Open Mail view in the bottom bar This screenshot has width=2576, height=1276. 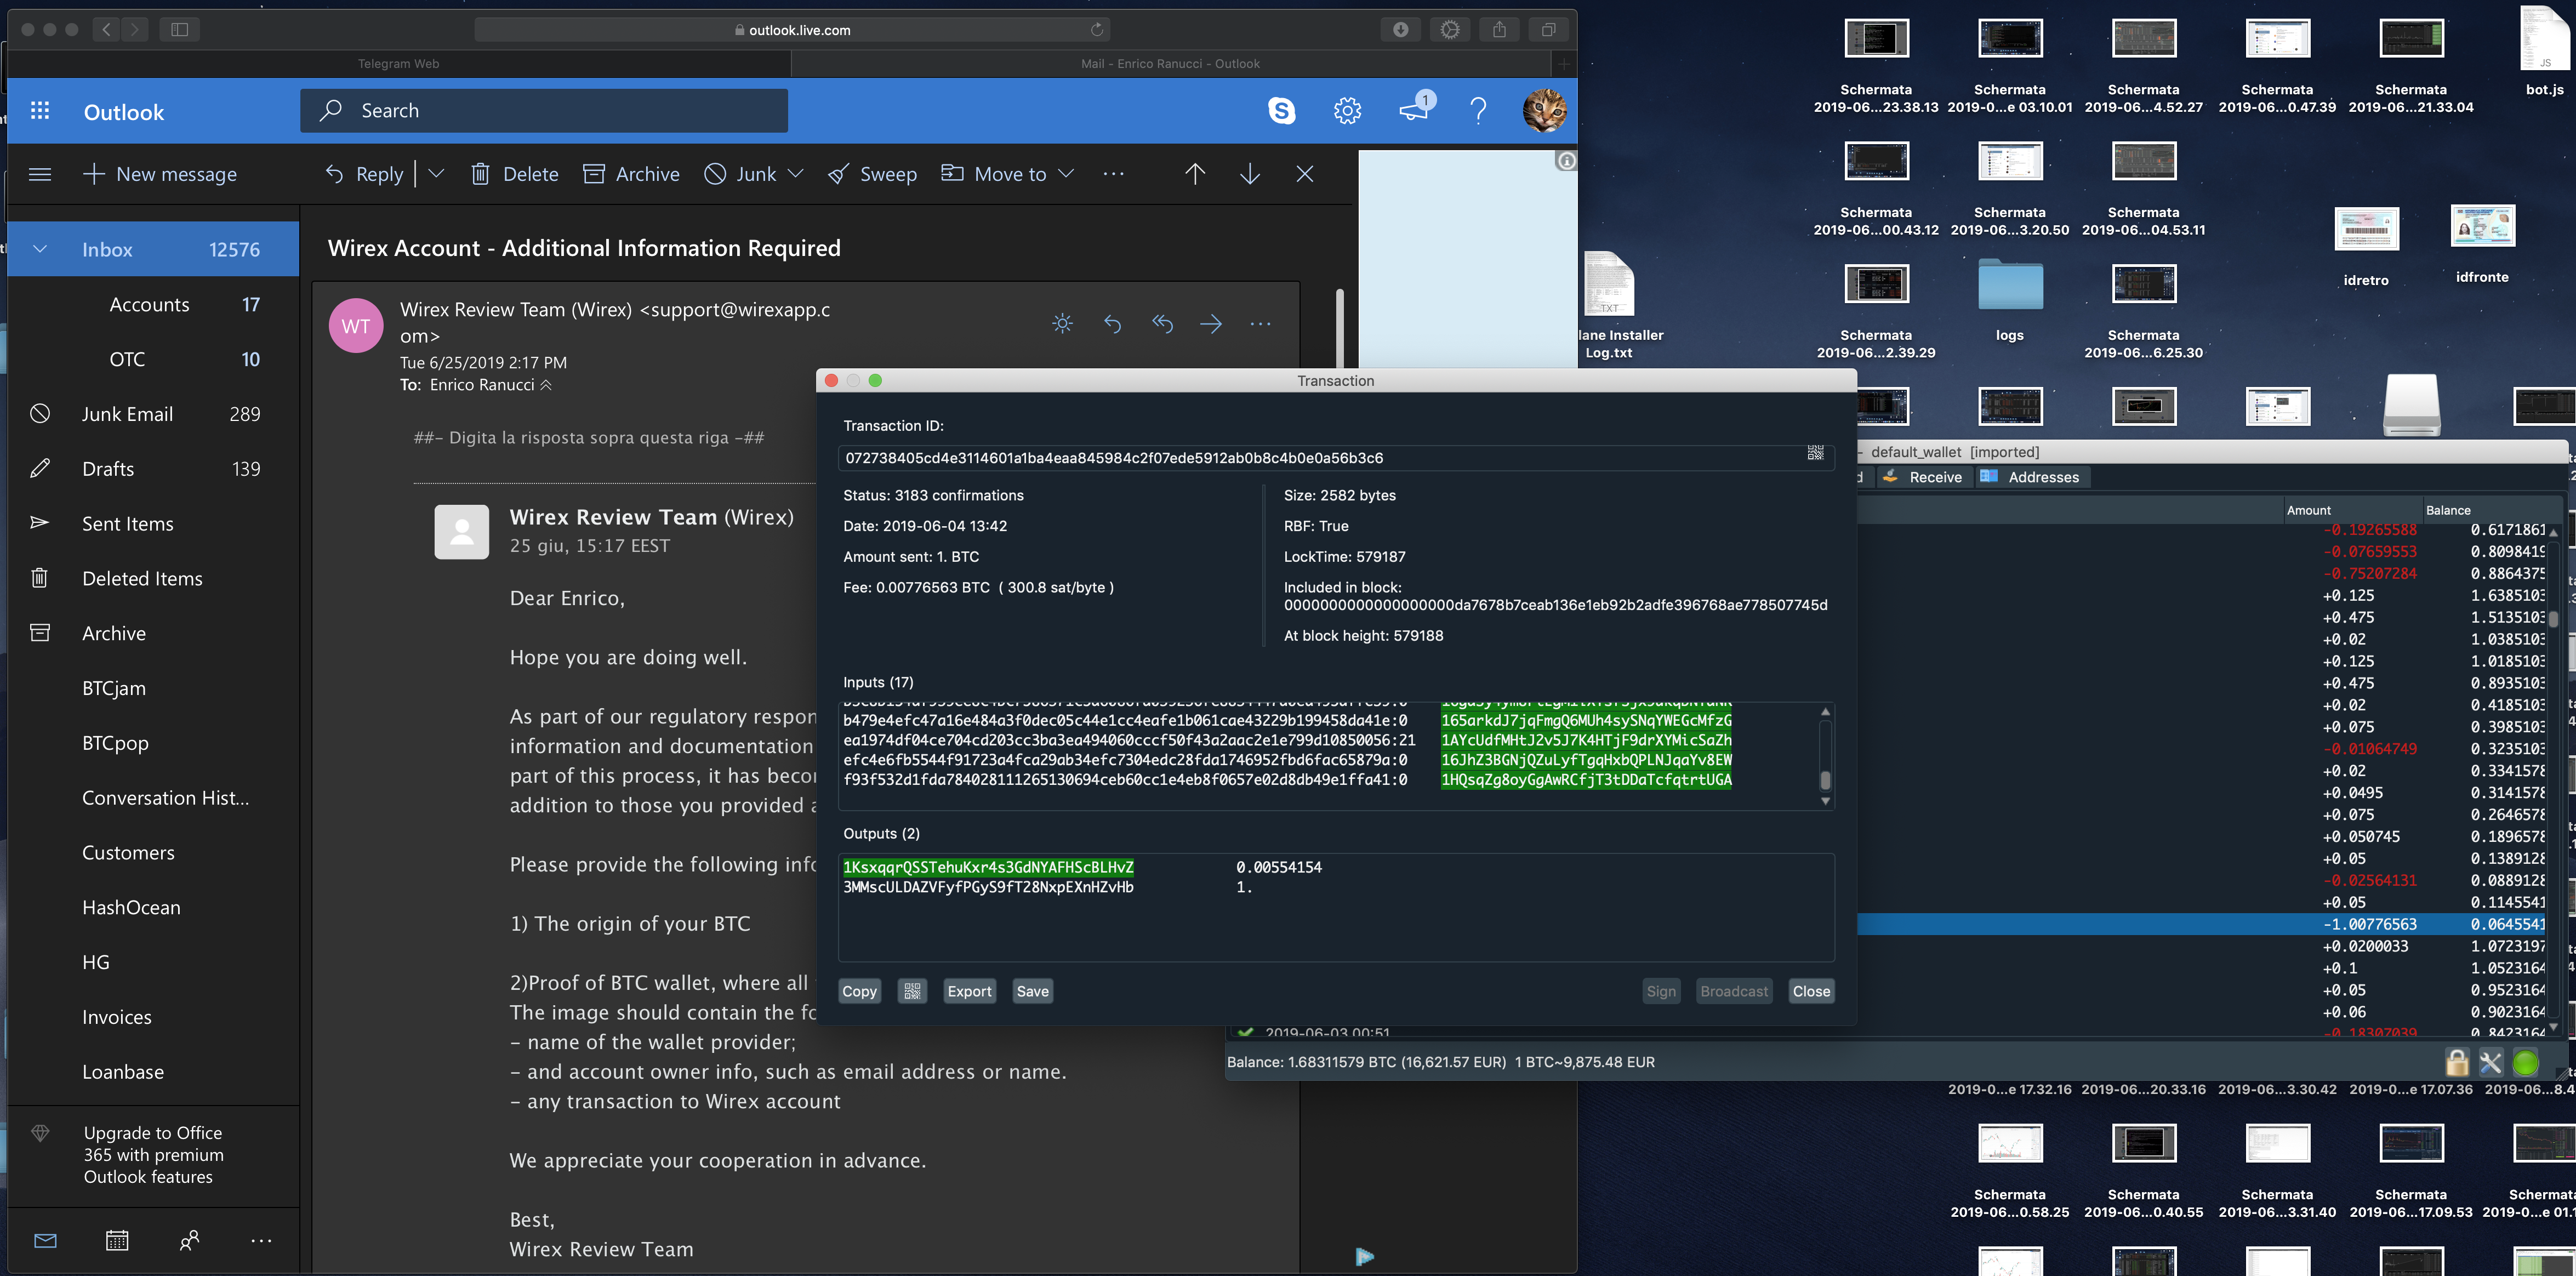[x=45, y=1241]
